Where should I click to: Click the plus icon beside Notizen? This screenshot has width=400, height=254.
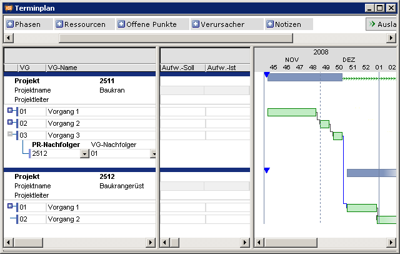tap(270, 24)
